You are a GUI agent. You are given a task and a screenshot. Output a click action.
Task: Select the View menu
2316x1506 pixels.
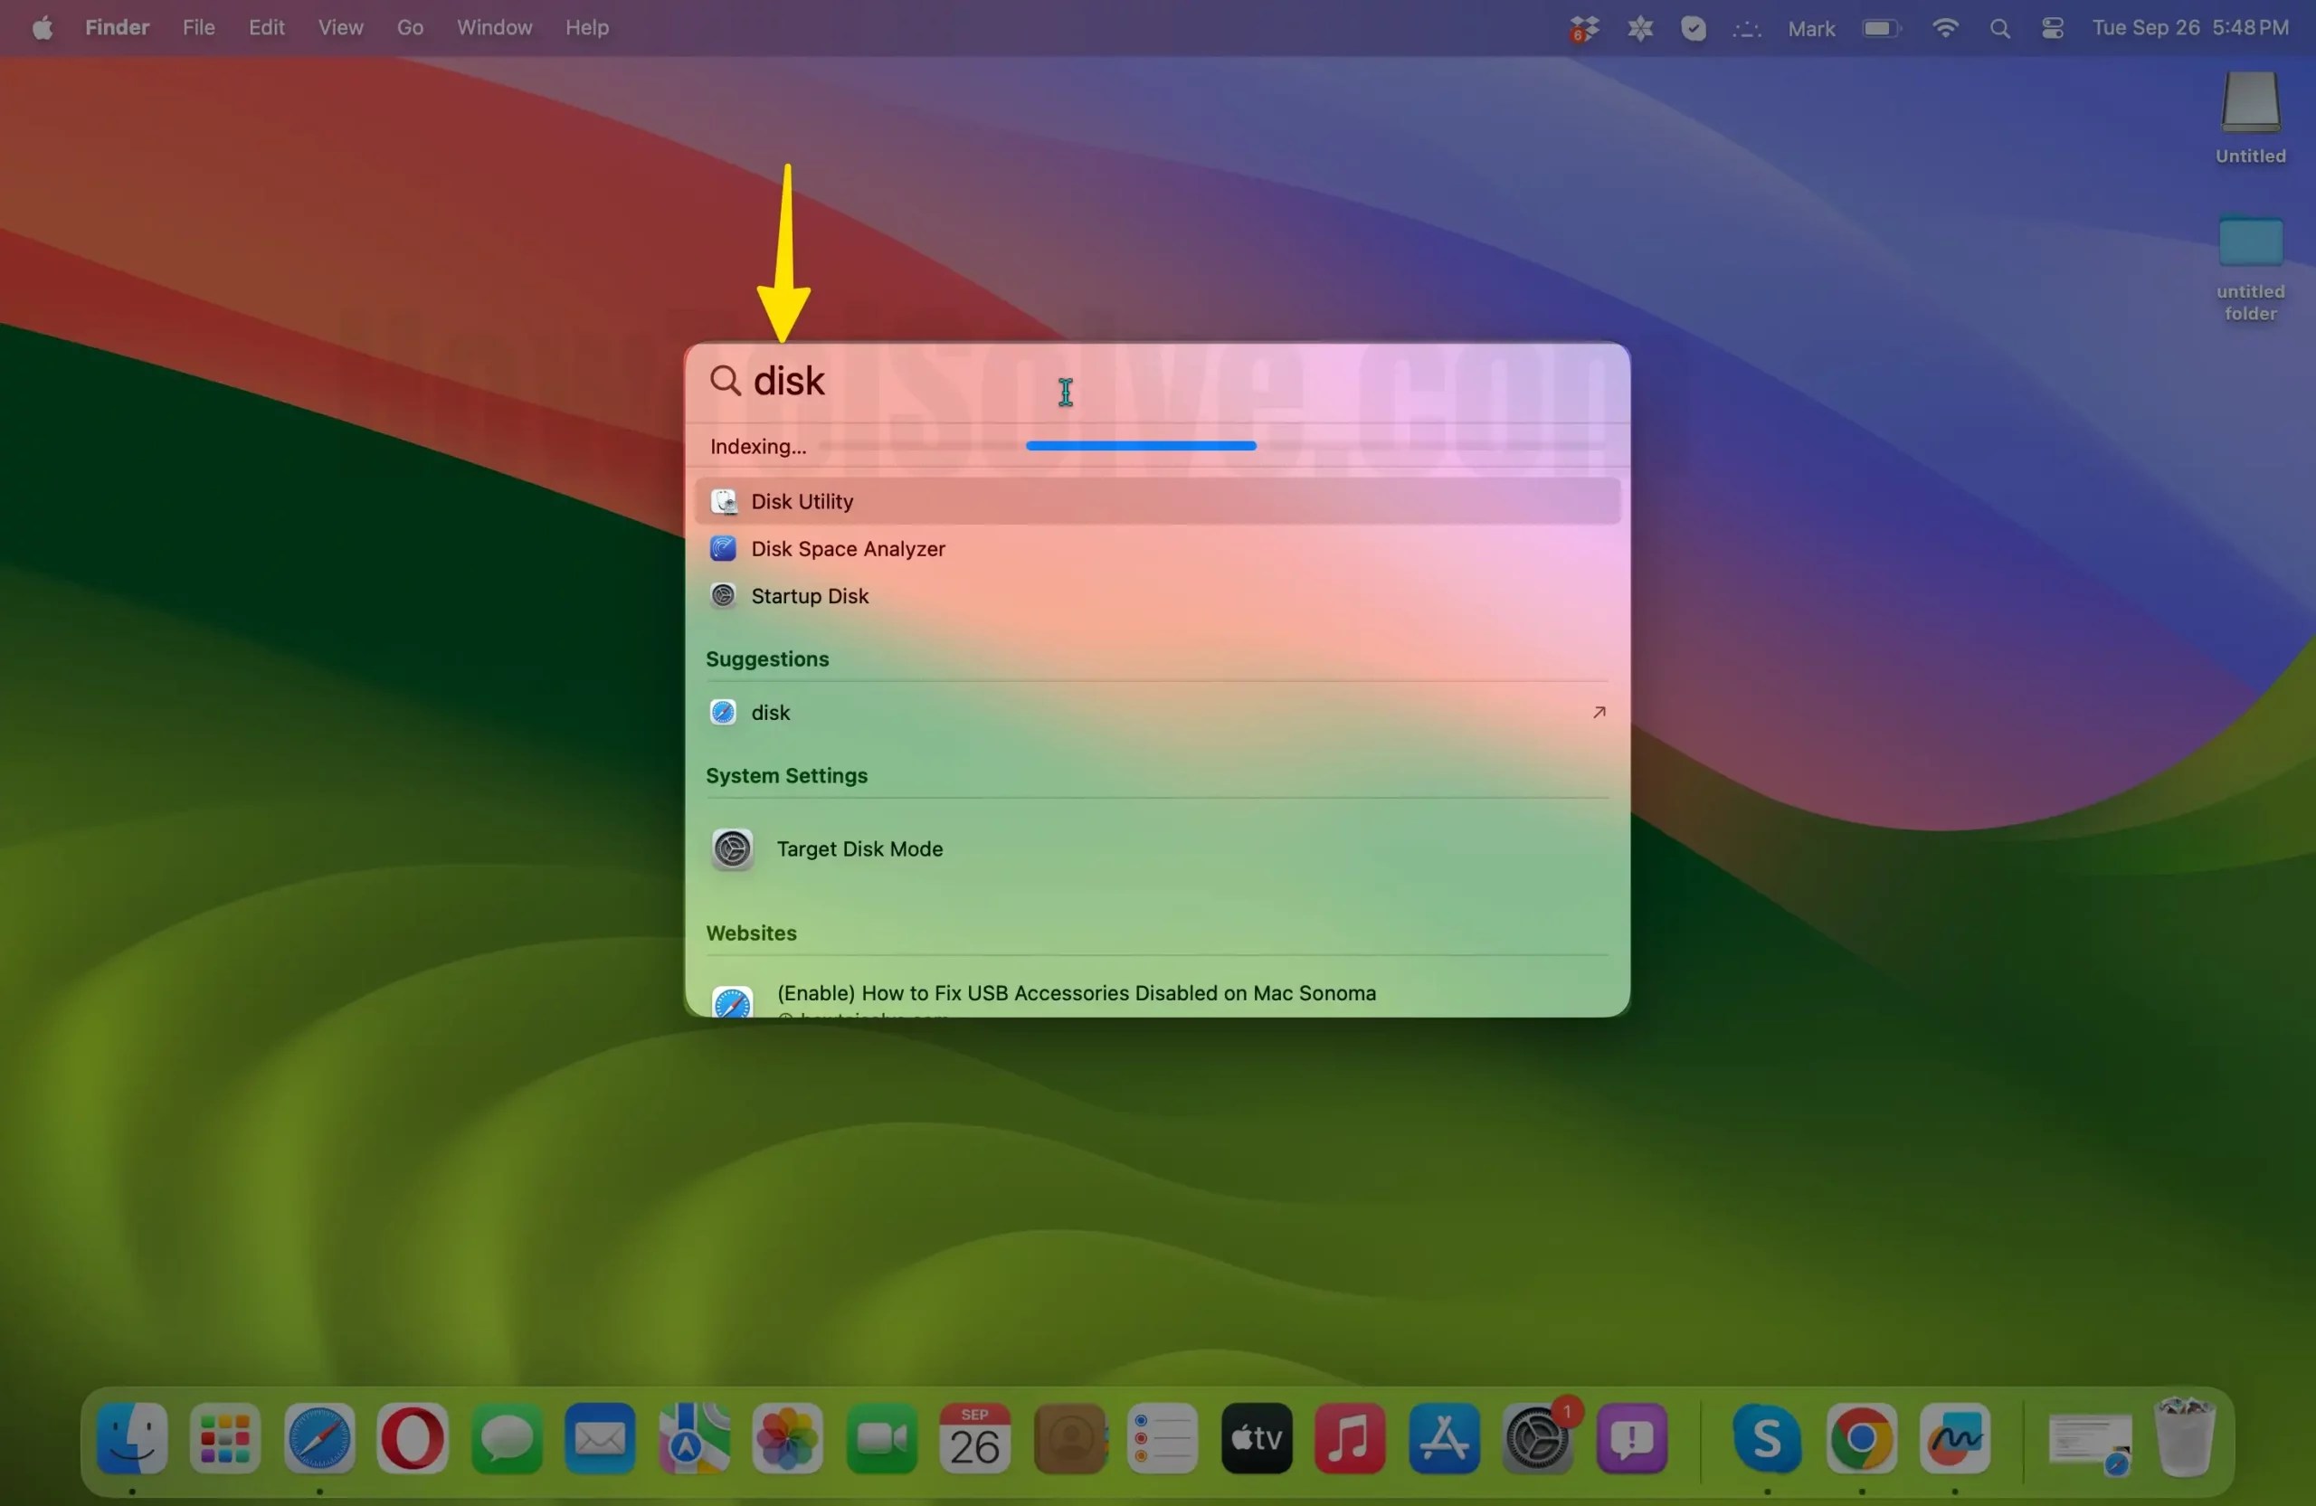pos(338,27)
